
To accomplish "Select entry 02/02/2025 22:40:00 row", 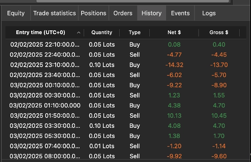I will [x=125, y=55].
